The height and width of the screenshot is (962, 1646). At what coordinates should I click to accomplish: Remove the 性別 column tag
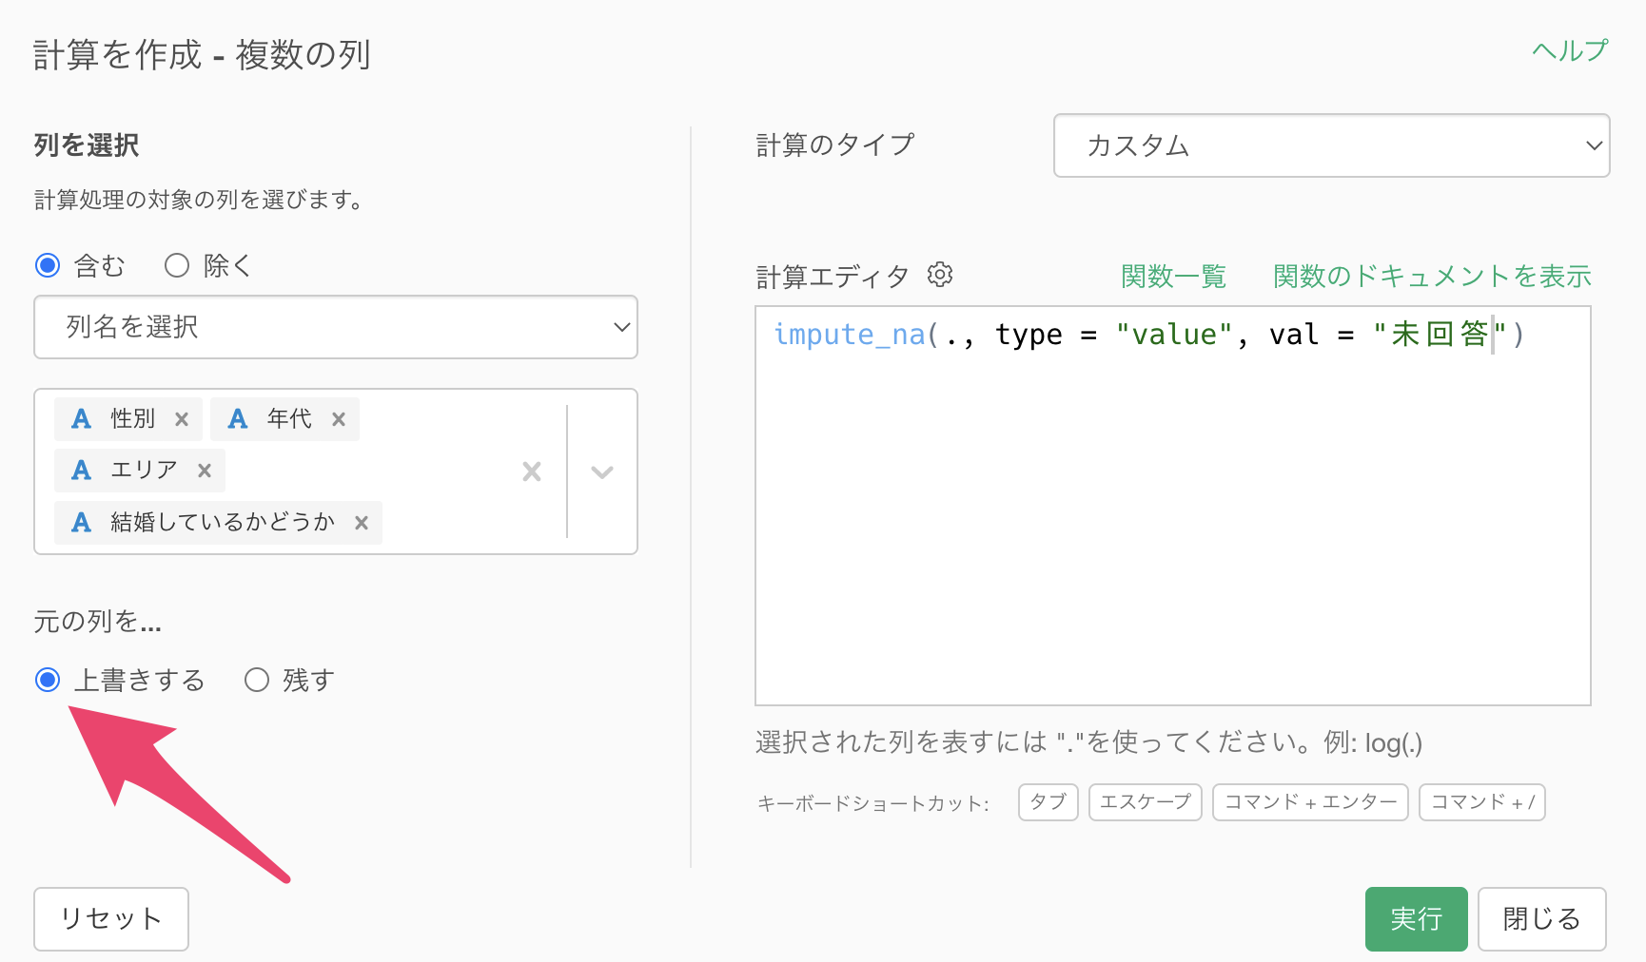(x=182, y=419)
